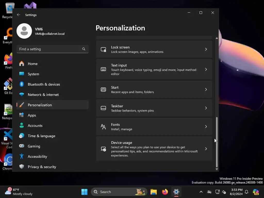Screen dimensions: 264x198
Task: Open Copilot preview icon in taskbar corner
Action: click(256, 192)
